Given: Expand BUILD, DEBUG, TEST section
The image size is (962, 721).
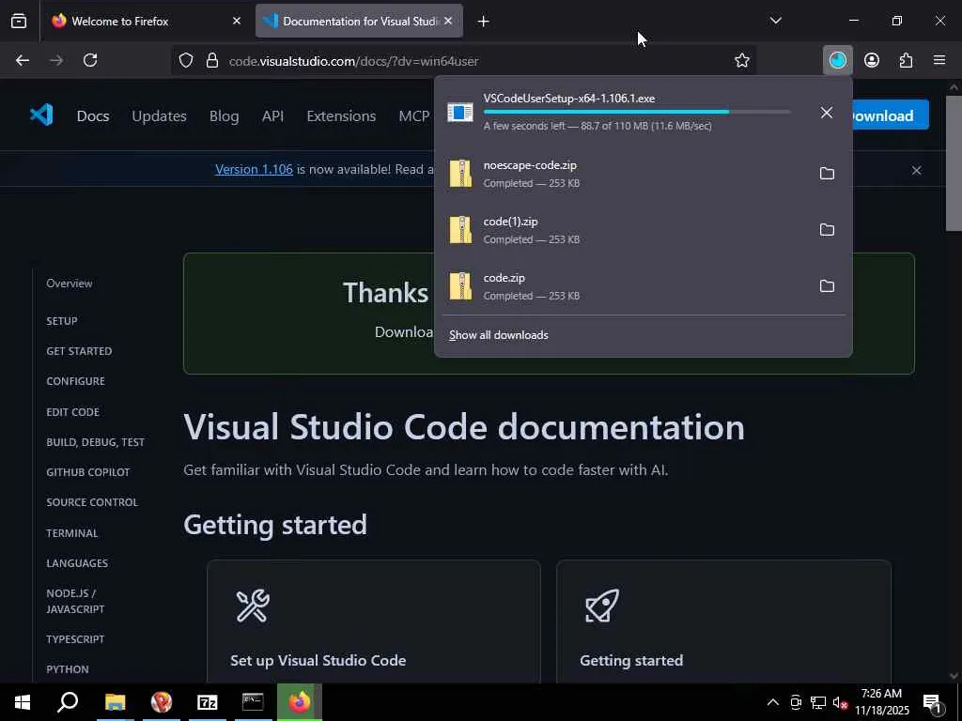Looking at the screenshot, I should pos(96,442).
